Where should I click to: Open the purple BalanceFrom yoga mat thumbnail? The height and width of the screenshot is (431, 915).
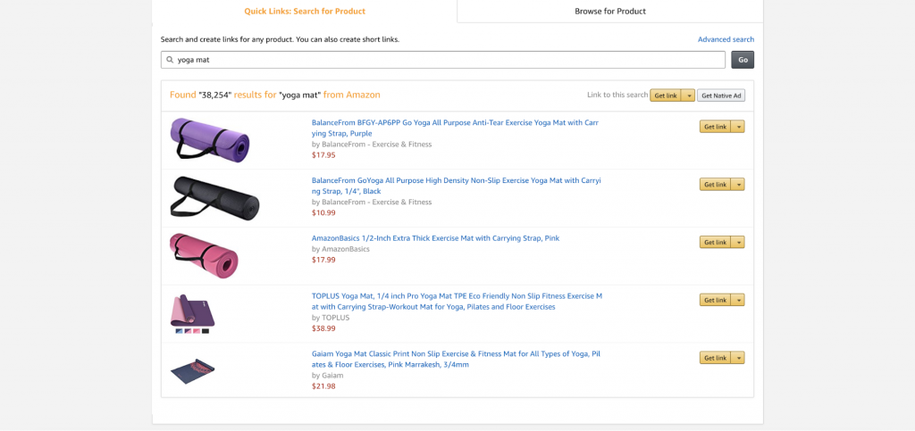[209, 140]
